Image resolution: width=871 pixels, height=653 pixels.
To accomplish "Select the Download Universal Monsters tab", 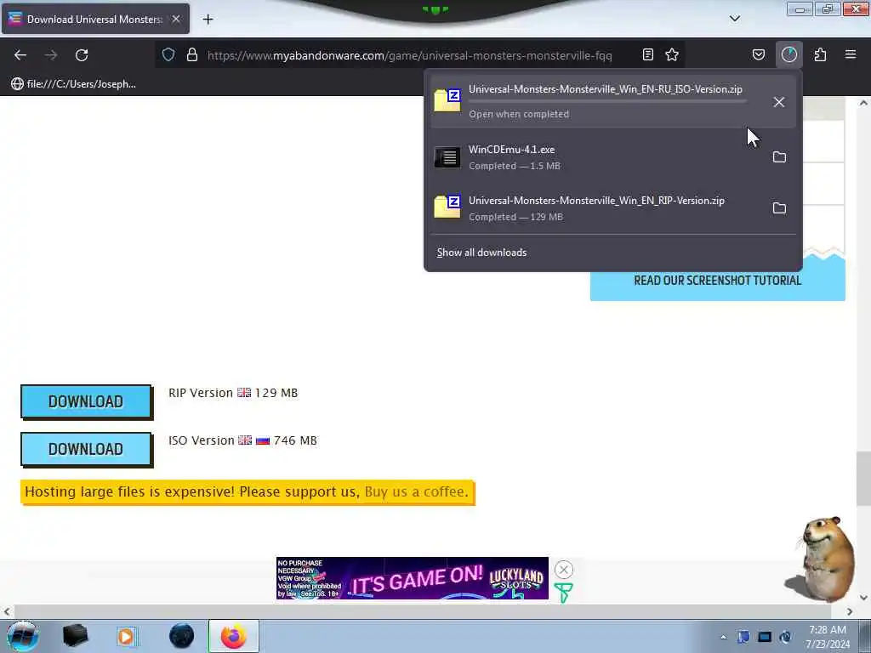I will (x=95, y=19).
